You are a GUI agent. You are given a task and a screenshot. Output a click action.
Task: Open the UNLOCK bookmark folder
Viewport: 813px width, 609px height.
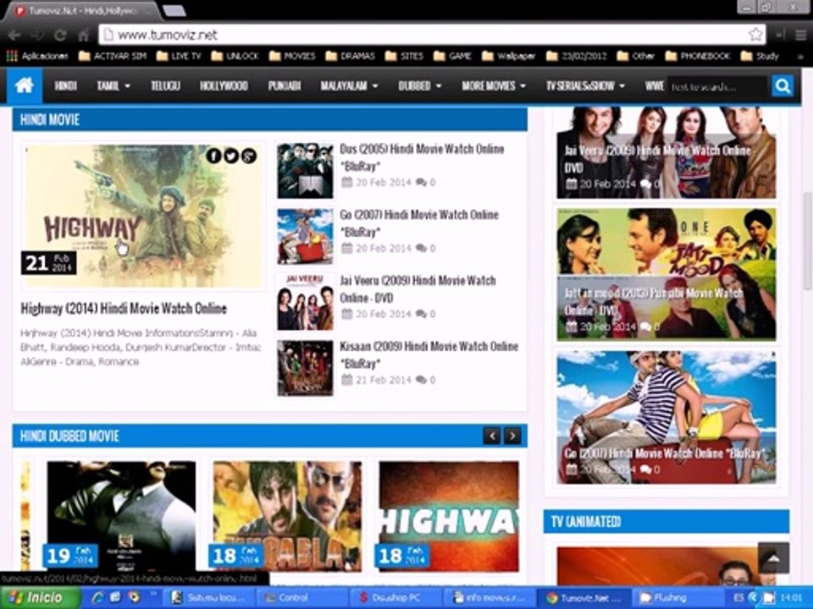(235, 56)
